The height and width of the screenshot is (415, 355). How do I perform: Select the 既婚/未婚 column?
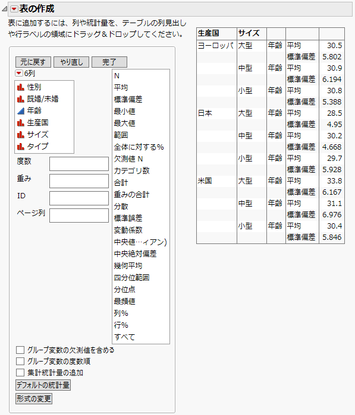tap(44, 99)
